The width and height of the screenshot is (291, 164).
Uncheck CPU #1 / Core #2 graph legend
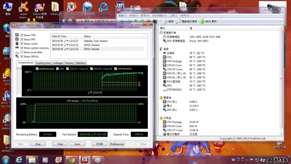click(x=91, y=69)
